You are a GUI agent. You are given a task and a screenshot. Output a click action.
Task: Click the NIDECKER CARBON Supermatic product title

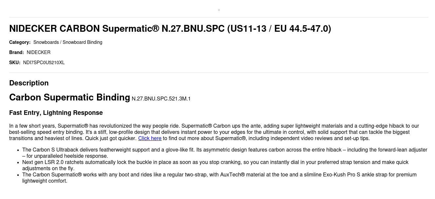coord(170,29)
